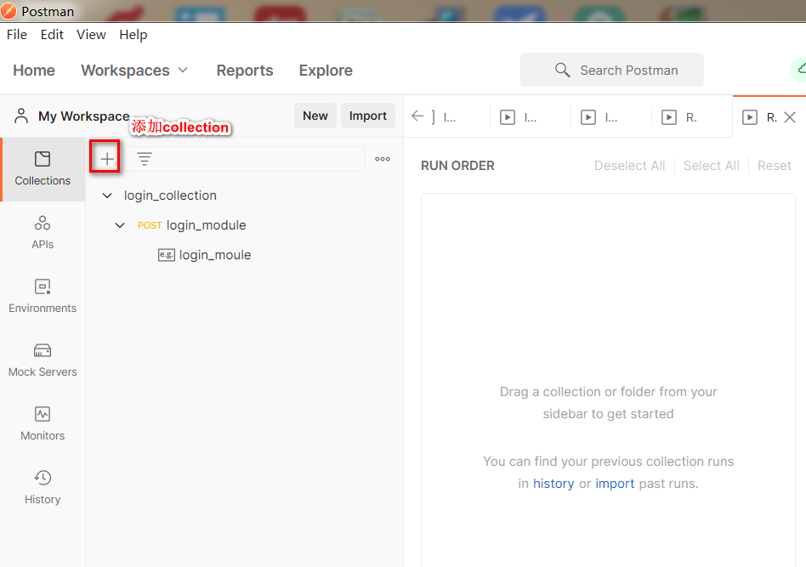The height and width of the screenshot is (567, 806).
Task: Click the Import button
Action: [368, 116]
